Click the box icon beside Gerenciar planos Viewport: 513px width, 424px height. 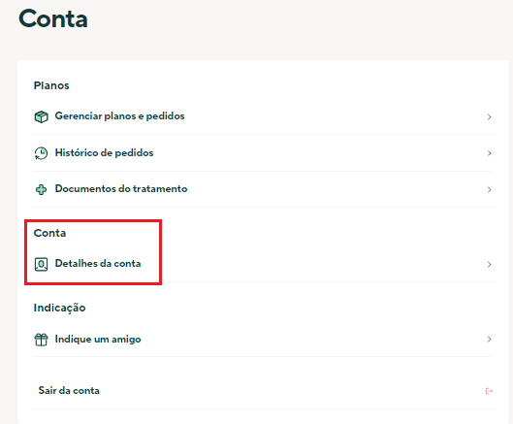click(x=42, y=116)
